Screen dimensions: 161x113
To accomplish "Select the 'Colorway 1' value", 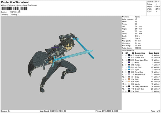I will point(14,14).
